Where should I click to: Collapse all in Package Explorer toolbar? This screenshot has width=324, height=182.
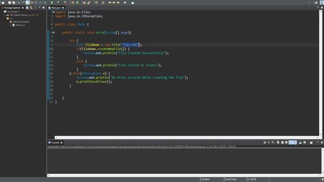pyautogui.click(x=27, y=8)
